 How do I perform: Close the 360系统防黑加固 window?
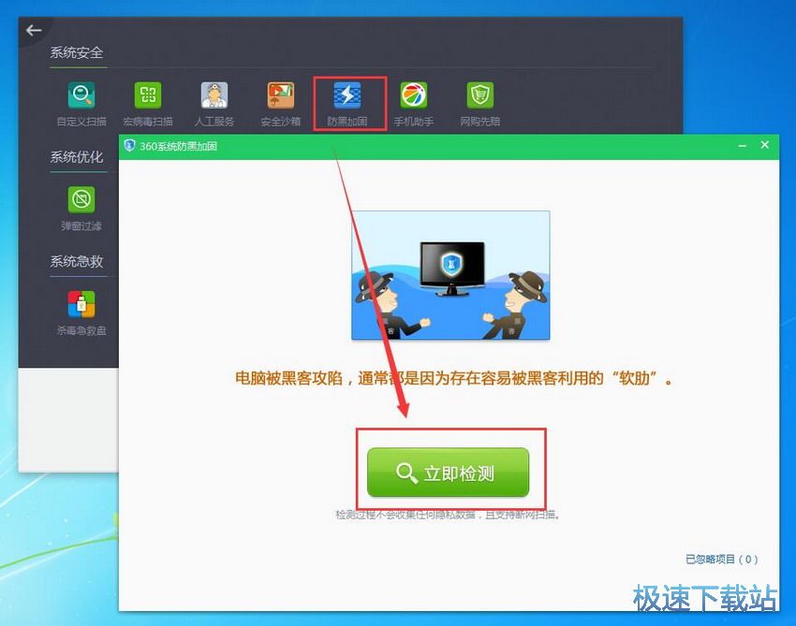(764, 145)
